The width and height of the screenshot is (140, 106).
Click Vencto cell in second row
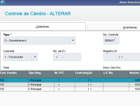coord(135,85)
